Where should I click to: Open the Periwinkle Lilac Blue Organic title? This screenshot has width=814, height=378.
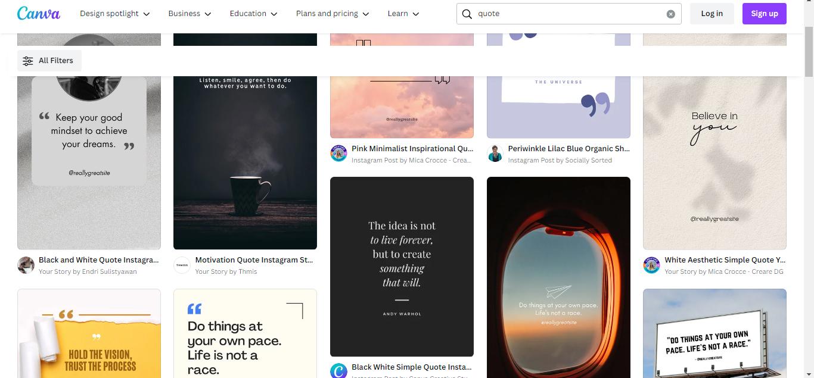click(568, 149)
